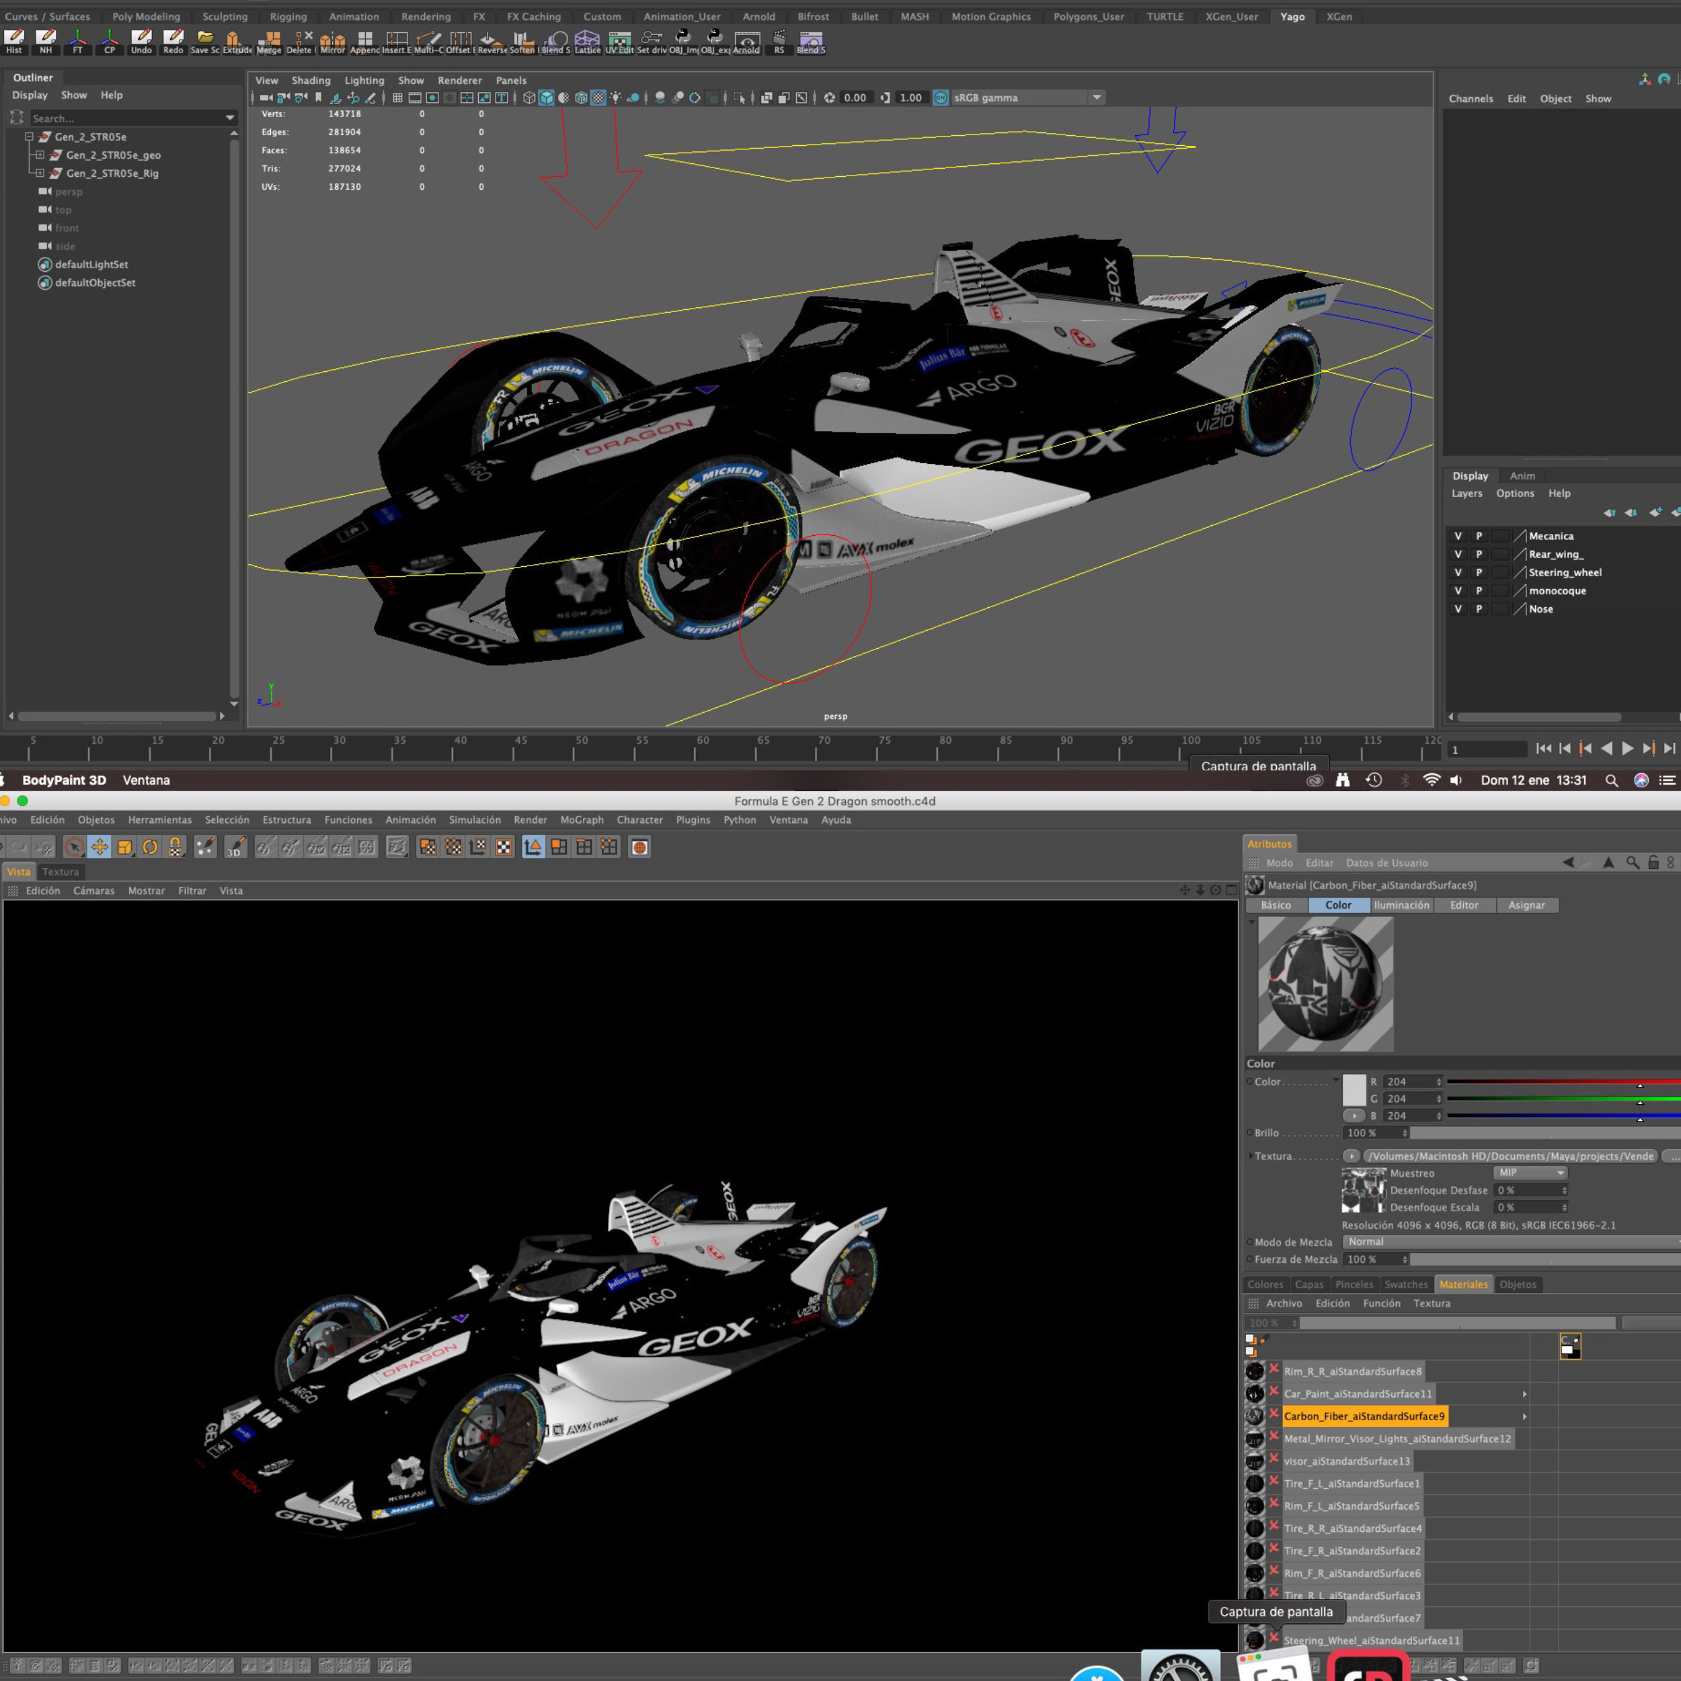Activate the Move tool in BodyPaint toolbar

coord(100,847)
